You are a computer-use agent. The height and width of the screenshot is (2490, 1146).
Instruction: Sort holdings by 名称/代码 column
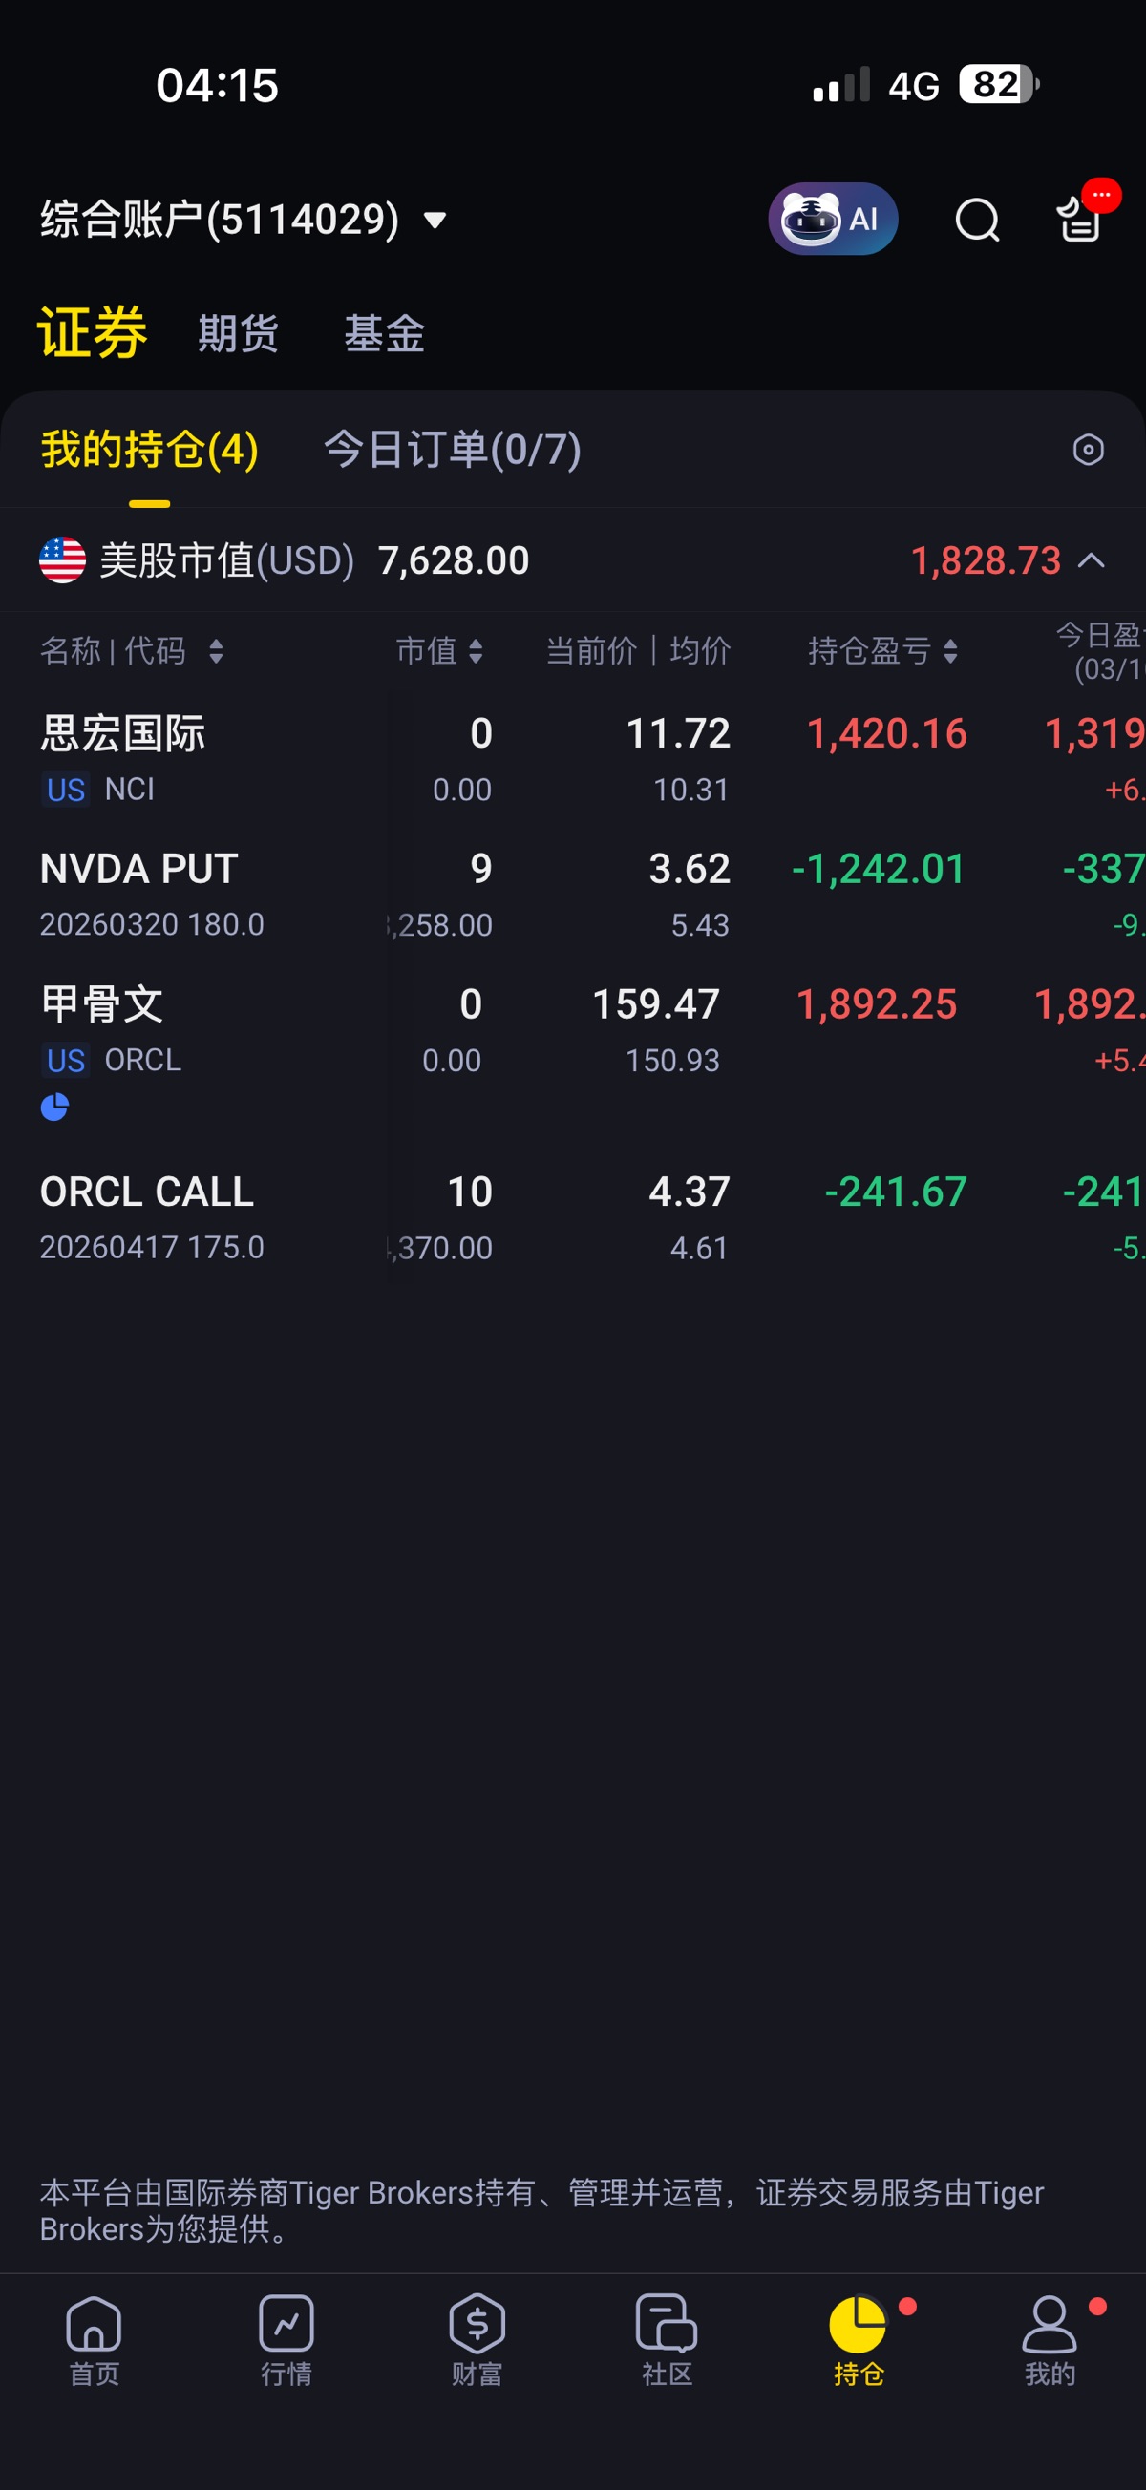click(x=131, y=650)
